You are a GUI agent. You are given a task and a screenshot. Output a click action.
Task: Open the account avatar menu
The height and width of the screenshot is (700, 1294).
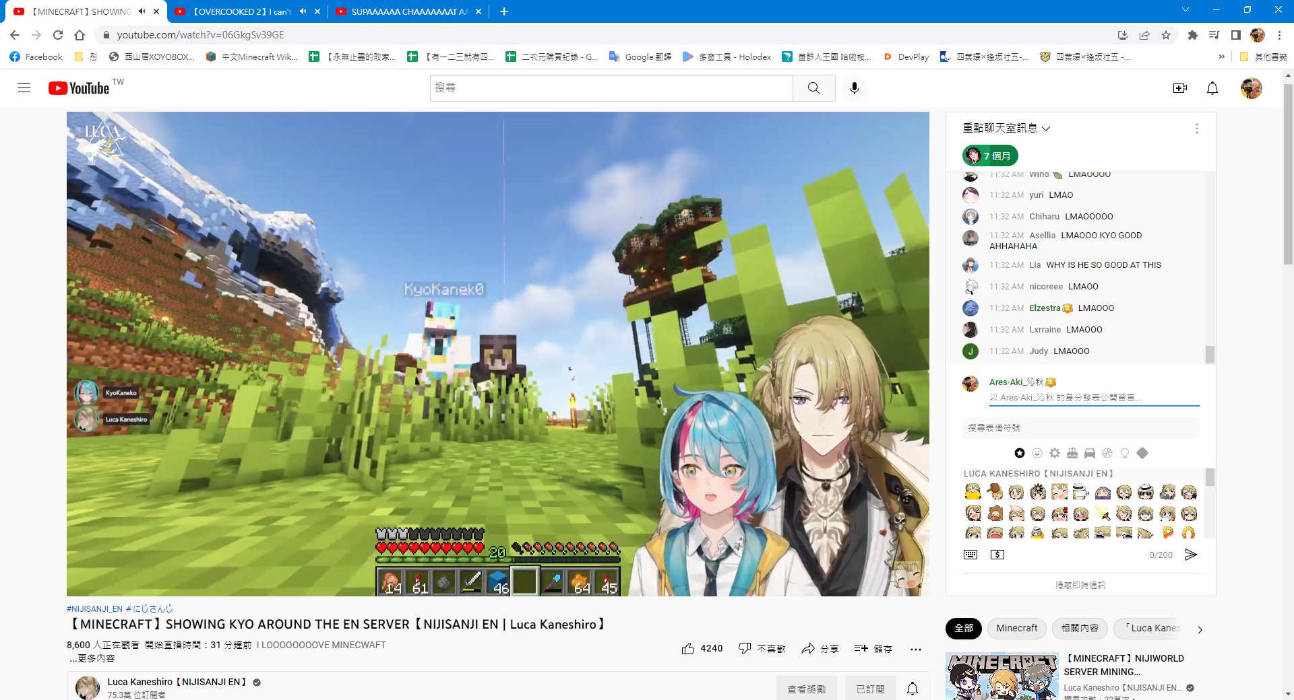(1252, 88)
